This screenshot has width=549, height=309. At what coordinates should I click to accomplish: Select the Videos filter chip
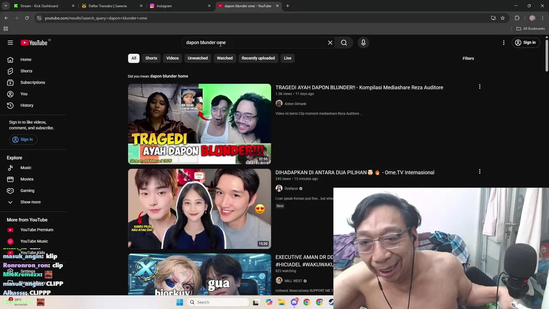[172, 58]
